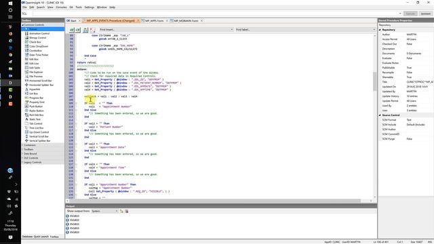Select Push Button control
The height and width of the screenshot is (244, 434).
click(x=36, y=106)
